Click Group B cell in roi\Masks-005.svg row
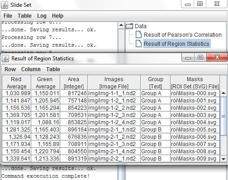 pos(156,130)
